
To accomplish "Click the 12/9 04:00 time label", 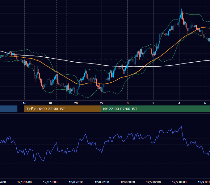I will click(179, 182).
